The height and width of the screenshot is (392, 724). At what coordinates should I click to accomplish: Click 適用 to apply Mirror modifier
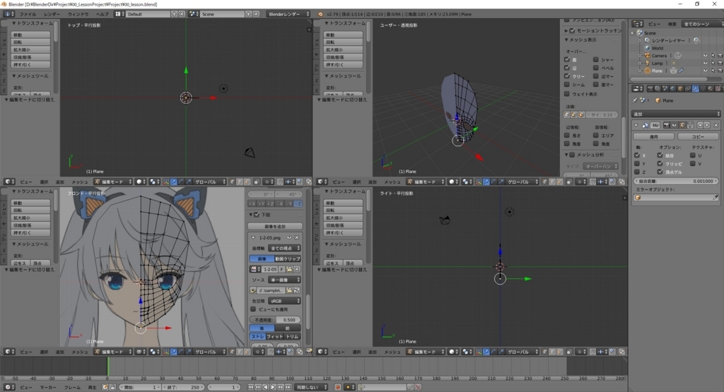[654, 136]
